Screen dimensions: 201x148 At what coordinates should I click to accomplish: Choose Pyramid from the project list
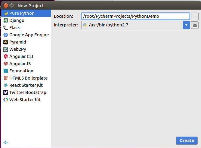tap(26, 42)
